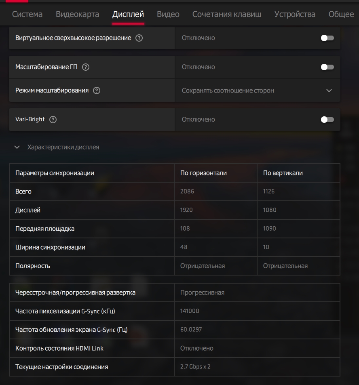Click the 2.7 Gbps x 2 link value
Screen dimensions: 359x385
195,367
